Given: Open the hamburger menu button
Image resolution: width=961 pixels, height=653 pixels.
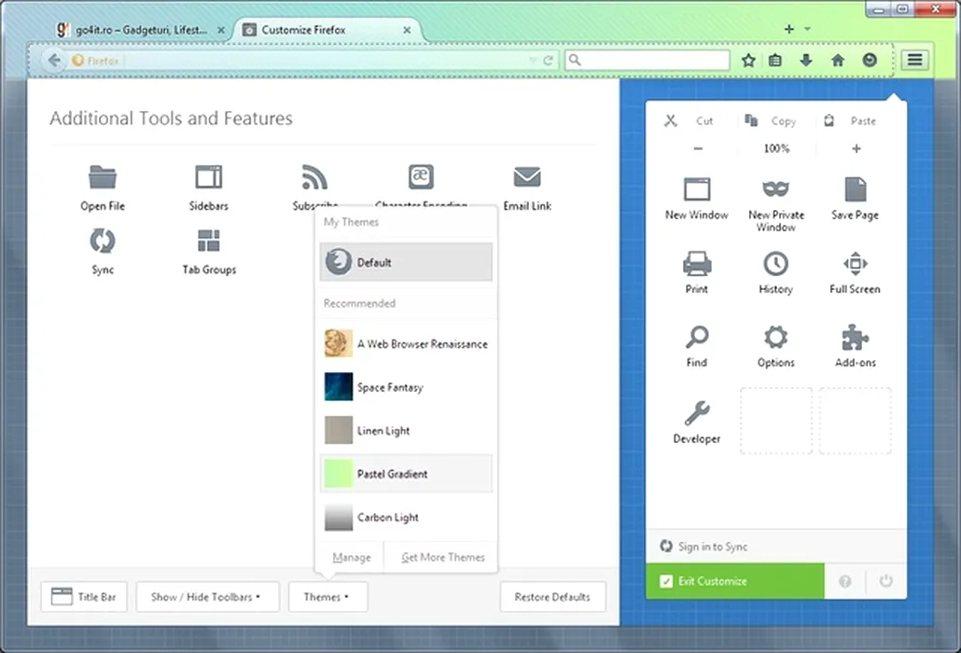Looking at the screenshot, I should 914,60.
